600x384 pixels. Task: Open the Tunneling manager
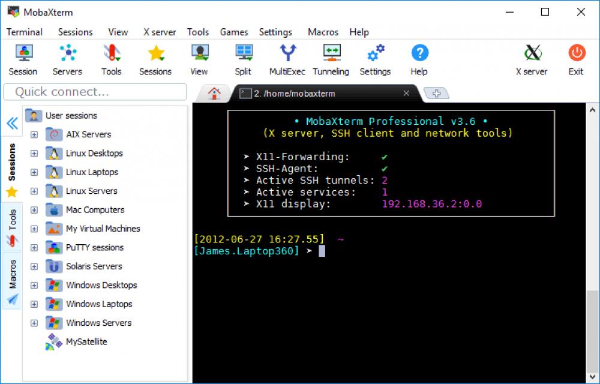331,58
